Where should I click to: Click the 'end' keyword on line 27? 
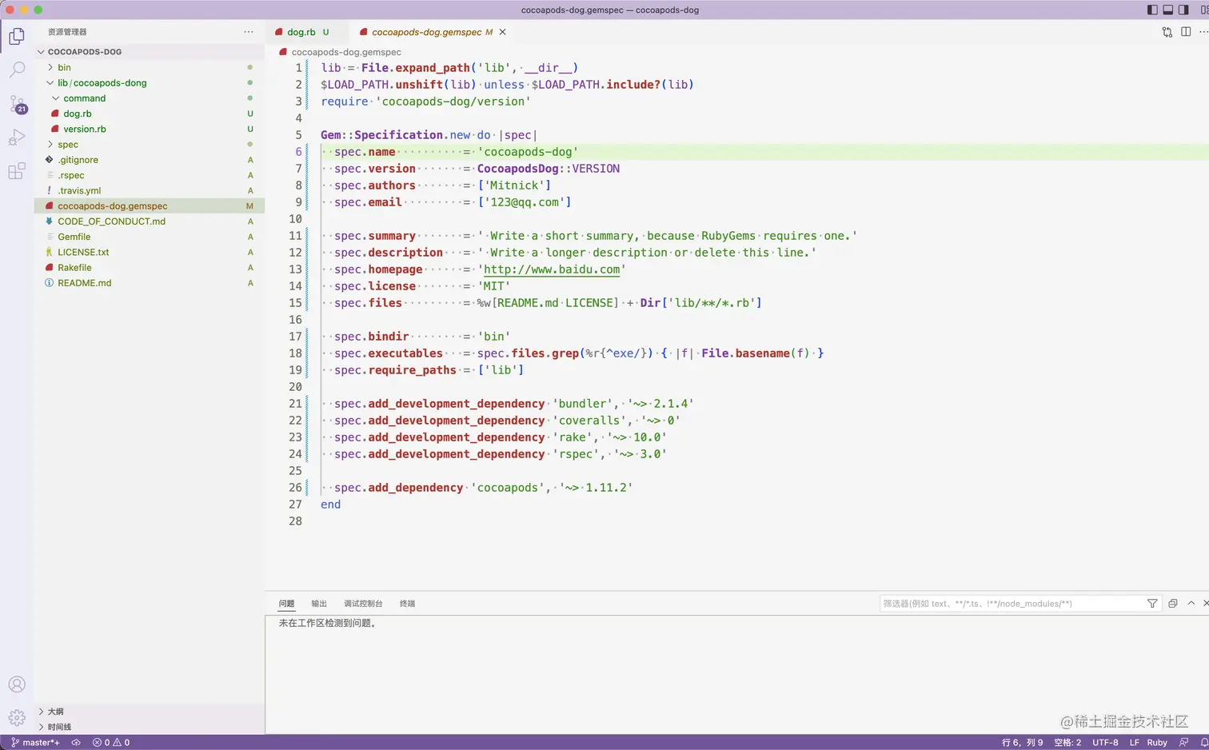[x=330, y=505]
